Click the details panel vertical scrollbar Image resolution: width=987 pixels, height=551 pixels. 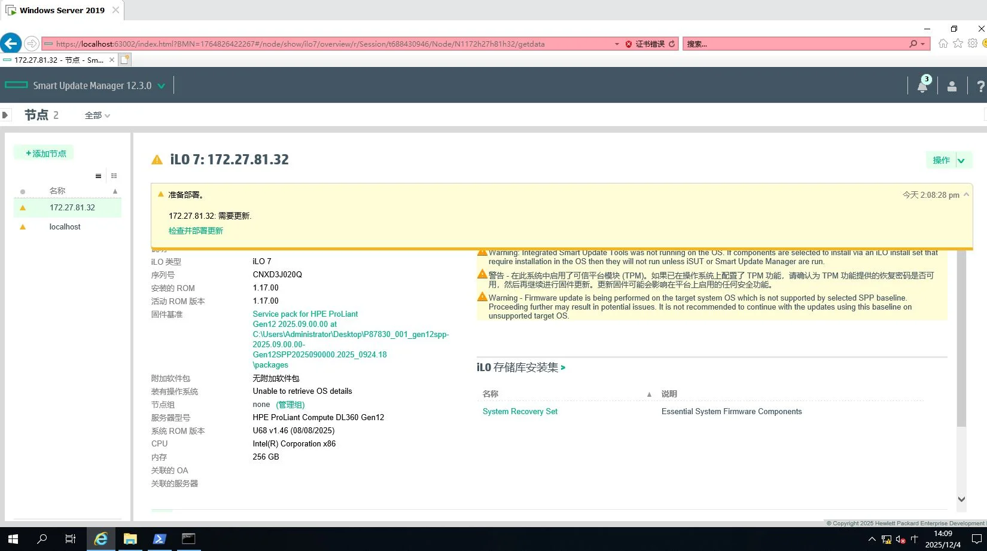(961, 338)
